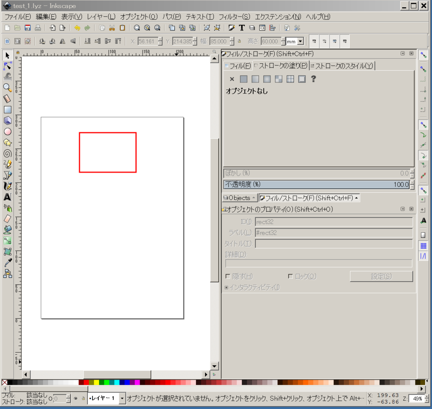Open the オブジェクト(O) menu
The height and width of the screenshot is (409, 432).
[138, 17]
